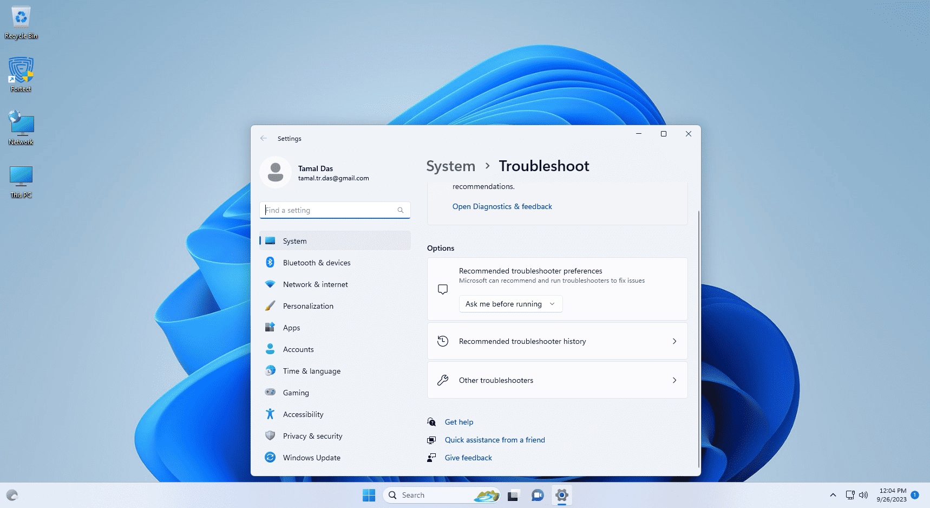Image resolution: width=930 pixels, height=508 pixels.
Task: Click Quick assistance from a friend
Action: pyautogui.click(x=494, y=440)
